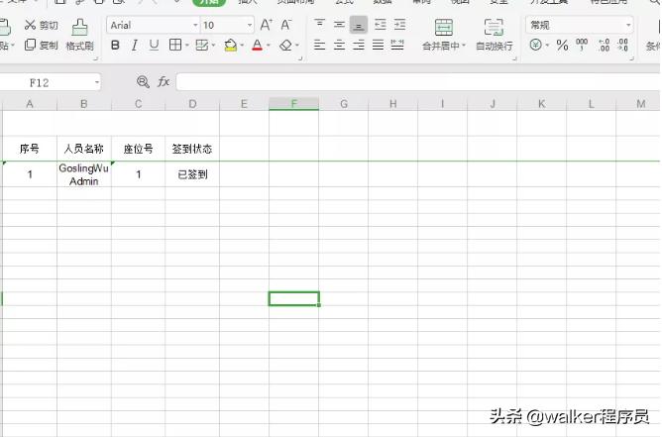Click the Cut (剪切) scissors button
Image resolution: width=662 pixels, height=437 pixels.
coord(41,26)
